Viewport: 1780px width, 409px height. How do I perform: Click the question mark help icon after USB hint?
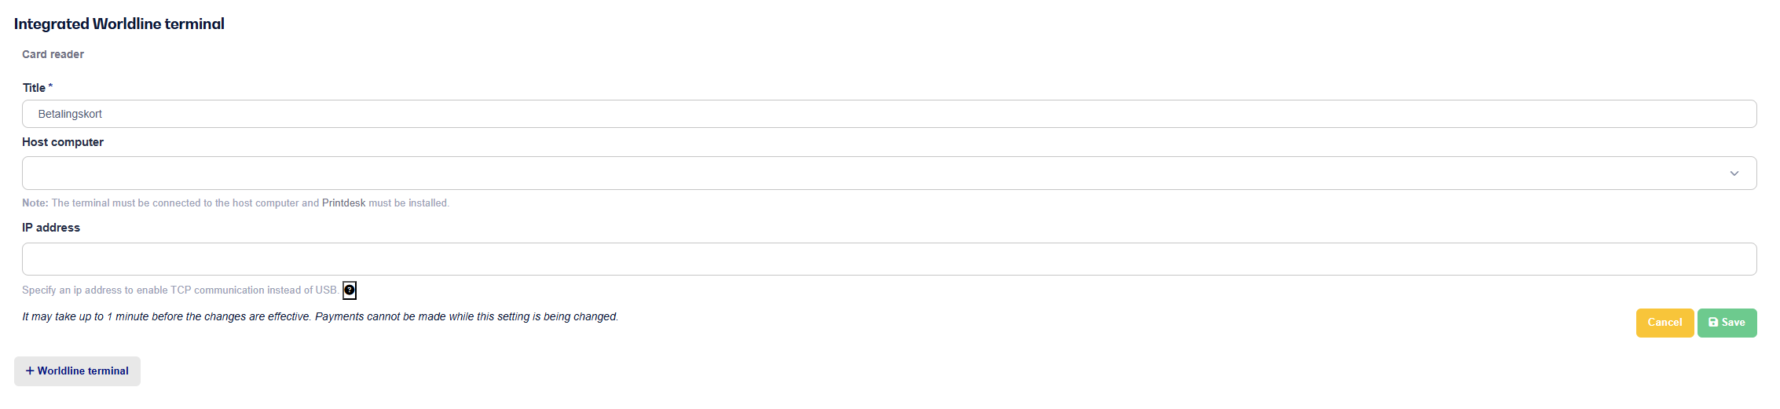(x=350, y=290)
